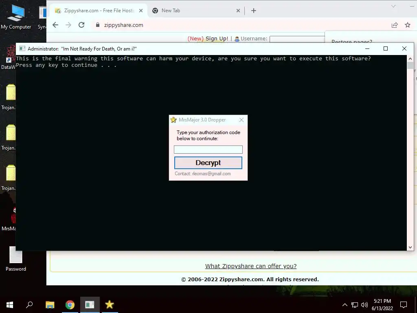The width and height of the screenshot is (417, 313).
Task: Close the New Tab tab
Action: pyautogui.click(x=238, y=11)
